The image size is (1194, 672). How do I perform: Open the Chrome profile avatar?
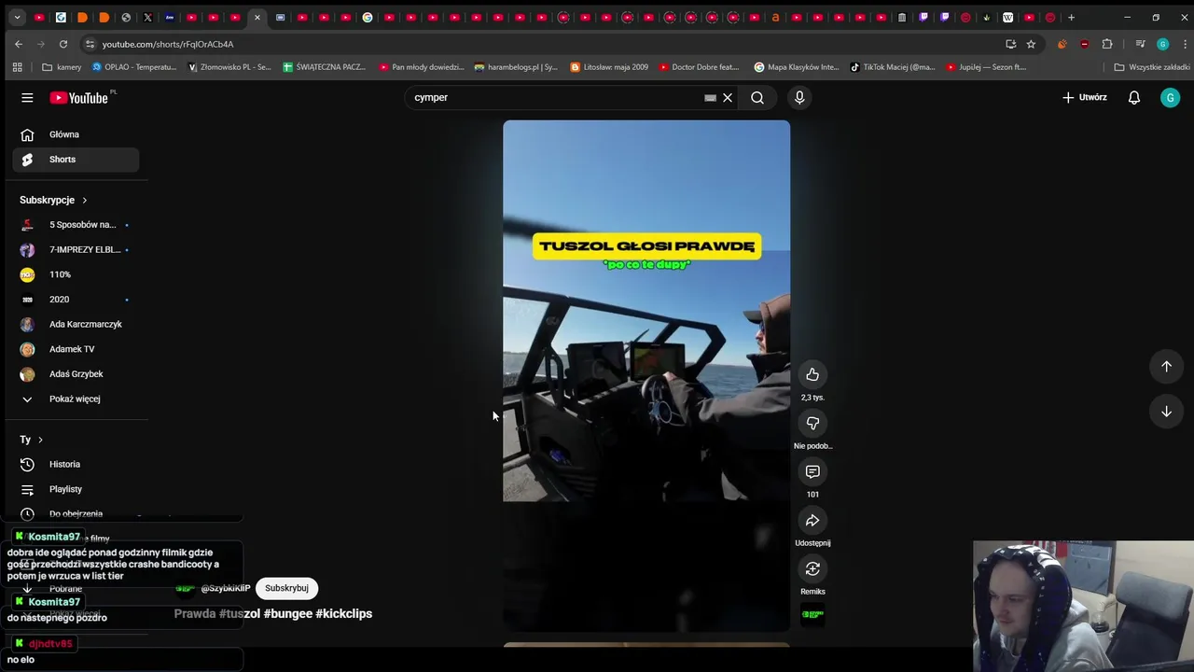point(1162,44)
